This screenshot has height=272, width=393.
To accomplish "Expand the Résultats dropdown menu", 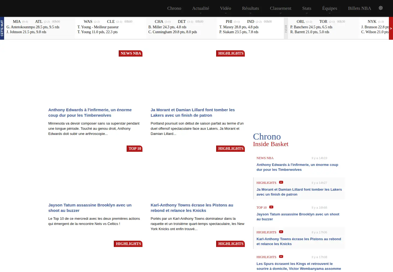I will coord(251,8).
